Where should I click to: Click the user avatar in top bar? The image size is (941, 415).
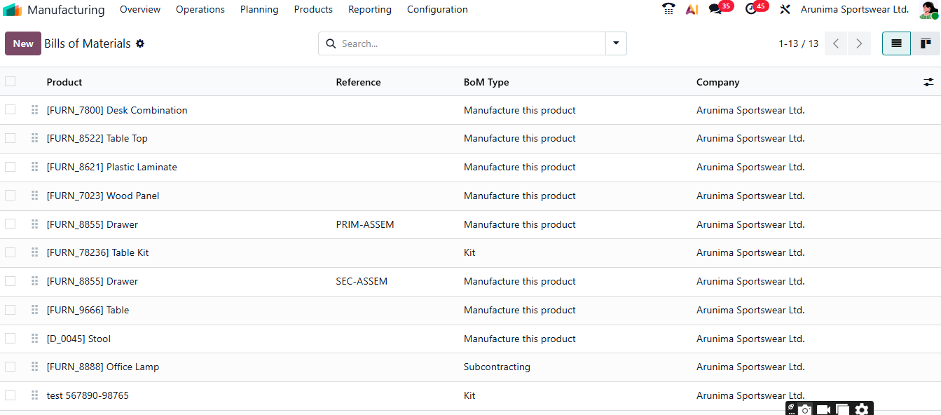(x=928, y=10)
